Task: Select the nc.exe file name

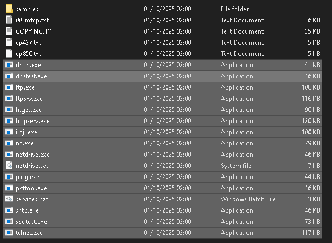Action: tap(25, 143)
